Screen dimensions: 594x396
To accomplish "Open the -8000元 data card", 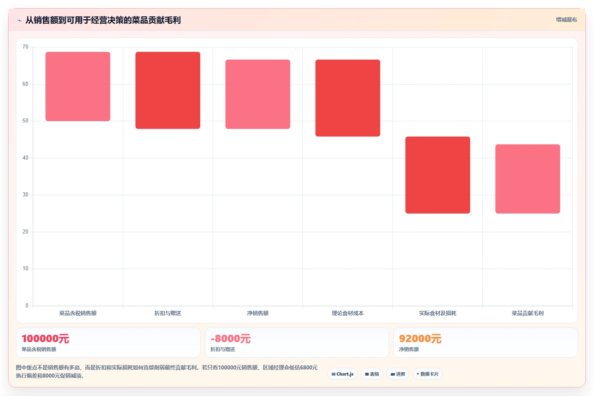I will click(x=297, y=343).
